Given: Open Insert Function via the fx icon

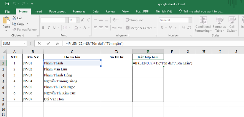Looking at the screenshot, I should 57,43.
